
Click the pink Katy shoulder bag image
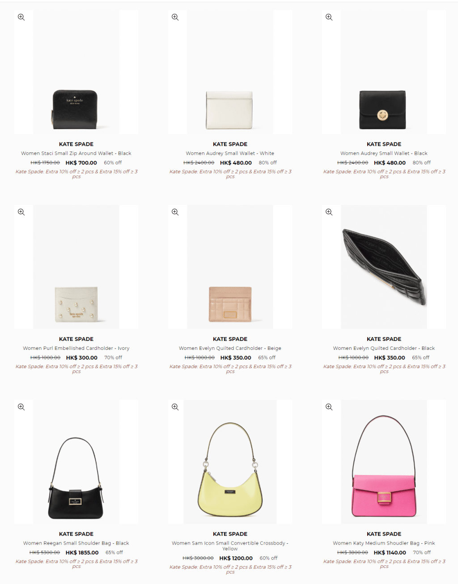[384, 462]
